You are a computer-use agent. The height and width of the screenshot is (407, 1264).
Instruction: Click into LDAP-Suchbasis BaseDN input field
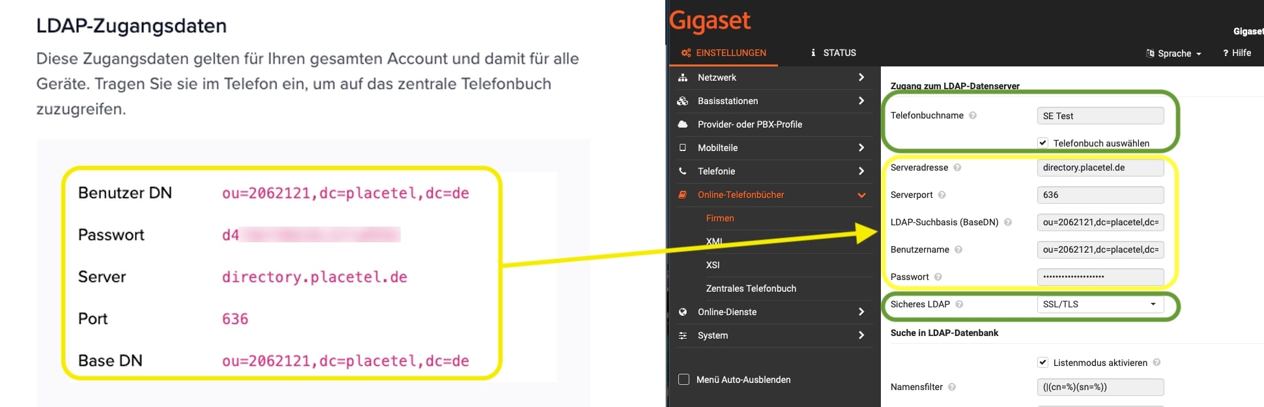pyautogui.click(x=1100, y=222)
